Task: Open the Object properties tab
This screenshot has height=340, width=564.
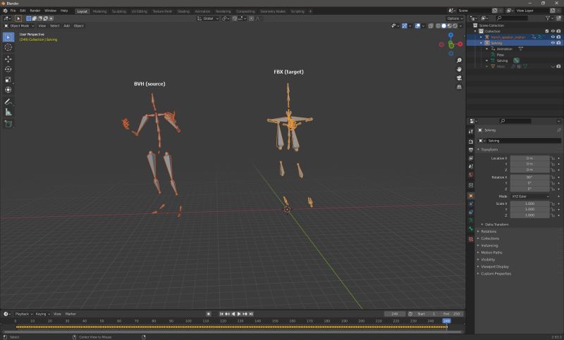Action: coord(471,196)
